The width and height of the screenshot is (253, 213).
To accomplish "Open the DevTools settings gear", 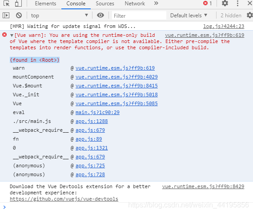I will pyautogui.click(x=225, y=3).
